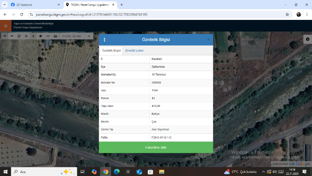Image resolution: width=312 pixels, height=176 pixels.
Task: Close the Öznitelik Bilgisi dialog
Action: click(208, 40)
